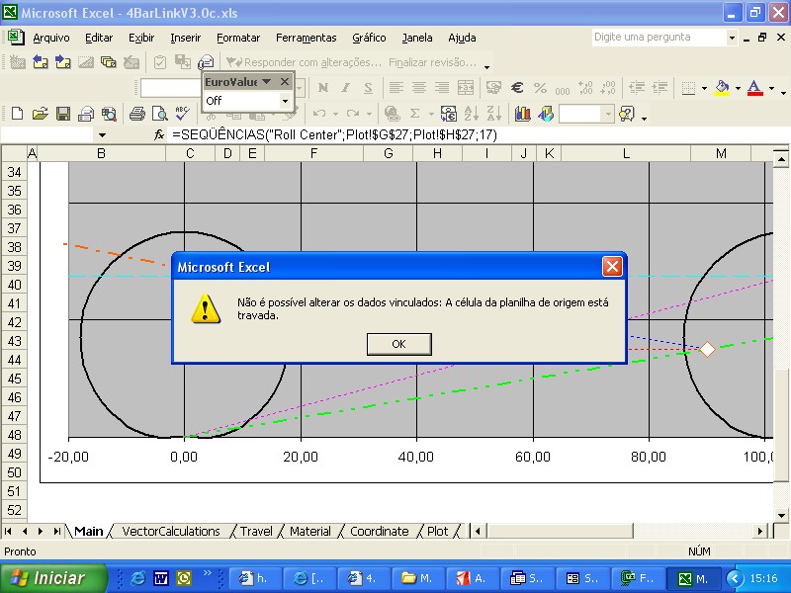Click the Currency style icon
The width and height of the screenshot is (791, 593).
coord(493,88)
